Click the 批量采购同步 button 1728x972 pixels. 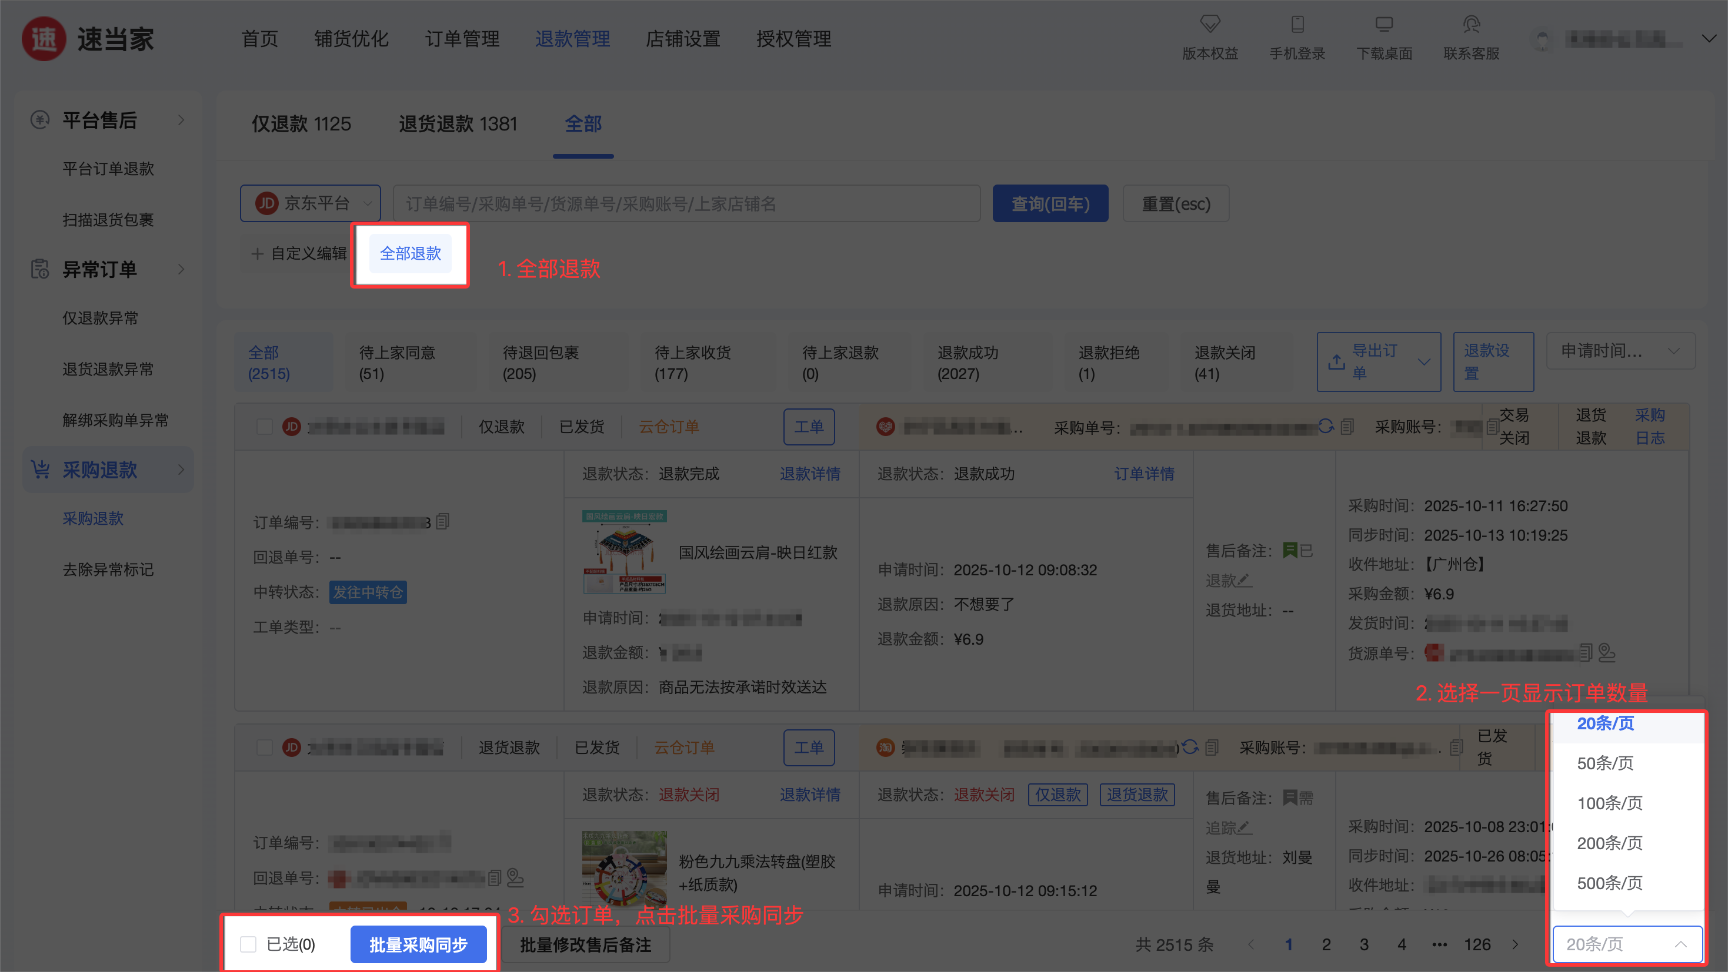tap(418, 944)
